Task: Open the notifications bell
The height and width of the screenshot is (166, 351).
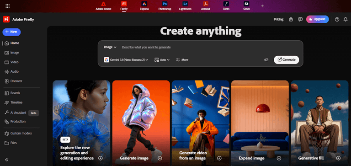Action: [346, 19]
